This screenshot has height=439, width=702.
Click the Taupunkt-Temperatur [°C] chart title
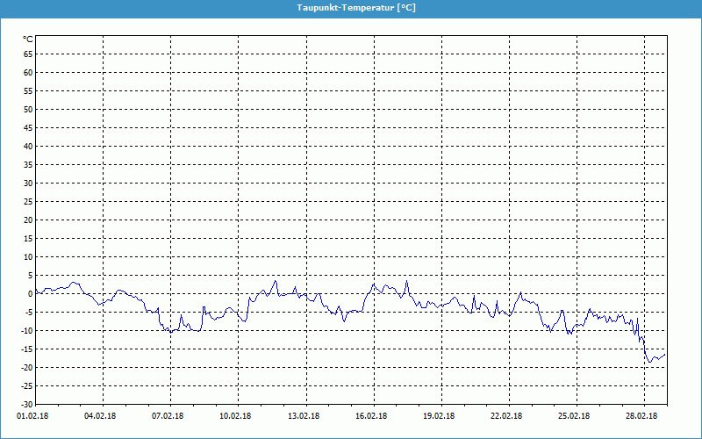(350, 7)
